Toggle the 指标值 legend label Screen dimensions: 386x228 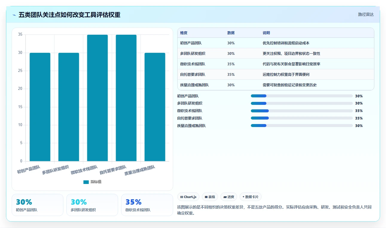click(96, 182)
